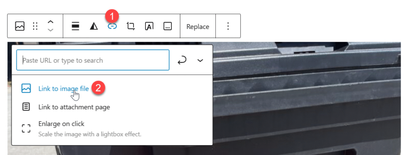This screenshot has height=155, width=407.
Task: Expand link settings chevron
Action: click(x=200, y=60)
